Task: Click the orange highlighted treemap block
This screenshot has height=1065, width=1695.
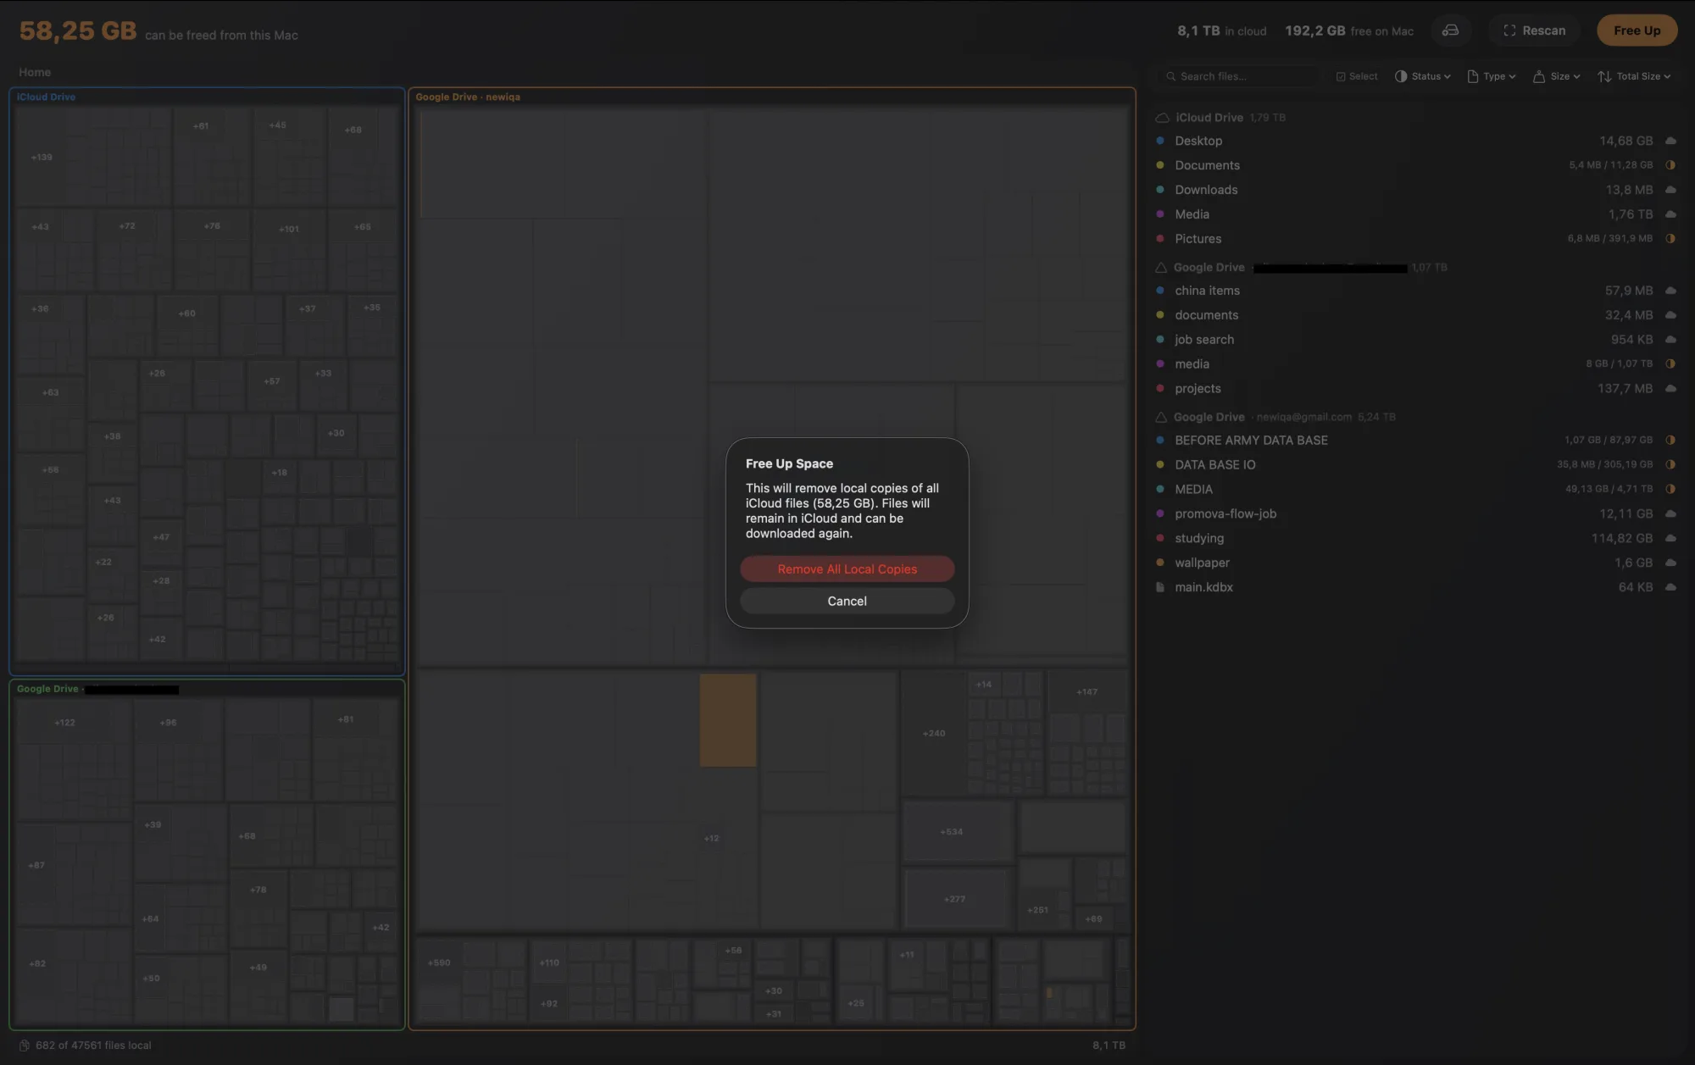Action: tap(728, 720)
